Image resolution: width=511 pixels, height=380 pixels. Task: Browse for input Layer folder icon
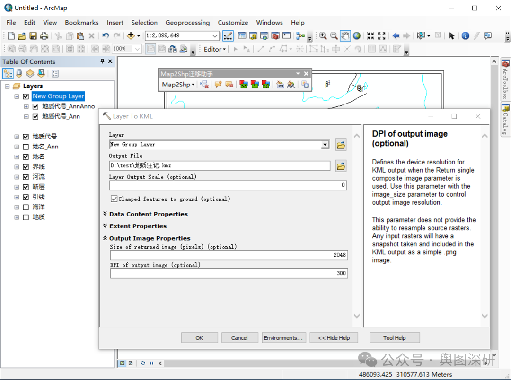[x=341, y=145]
